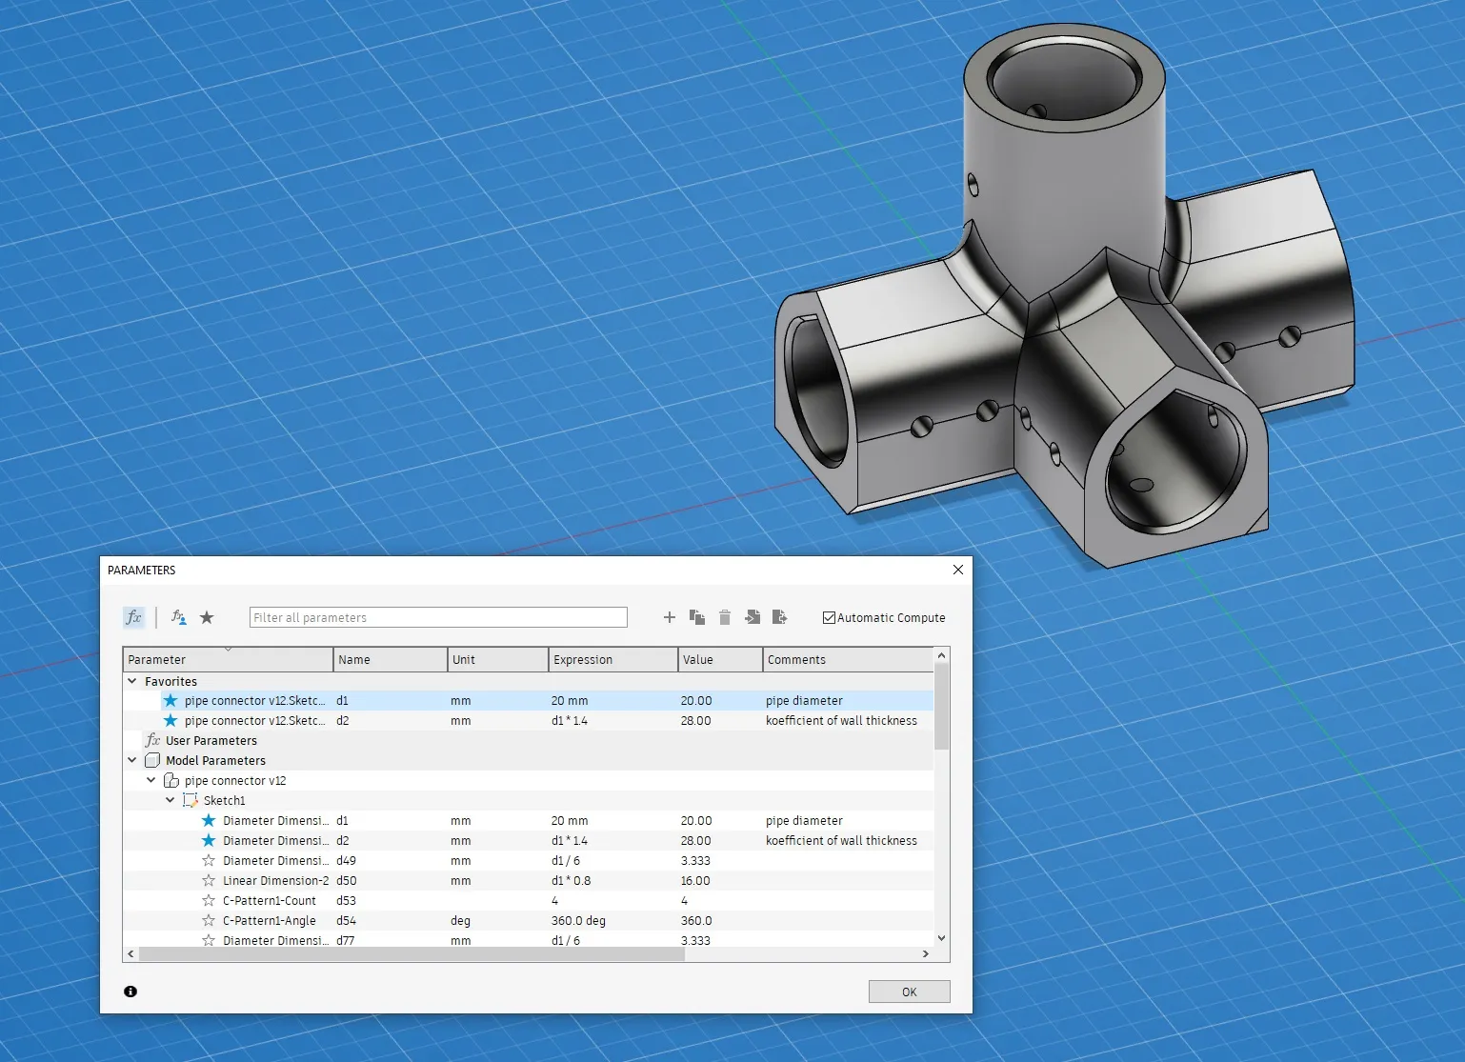Click the import parameters icon
Image resolution: width=1465 pixels, height=1062 pixels.
753,617
